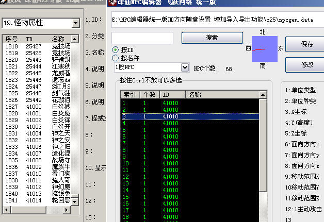
Task: Click the NPC list scroll-up arrow
Action: click(x=263, y=95)
